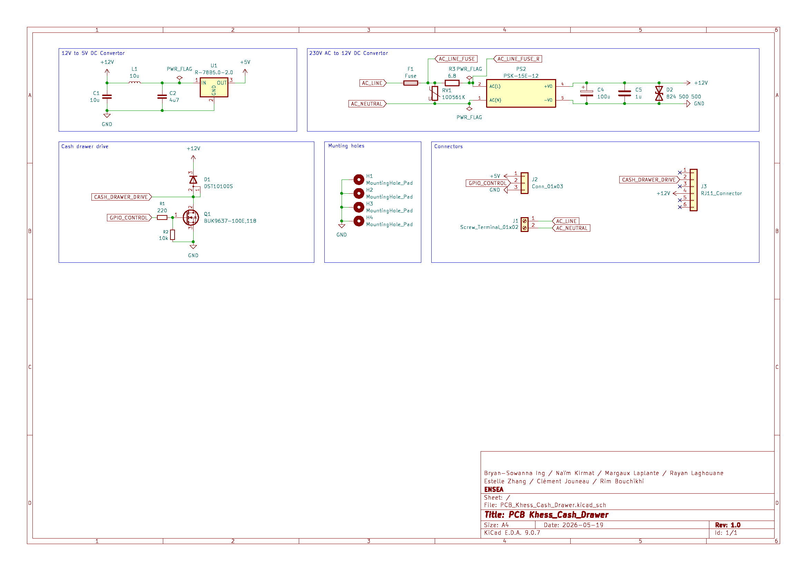Select resistor R2 10k symbol
The image size is (807, 571).
[173, 234]
